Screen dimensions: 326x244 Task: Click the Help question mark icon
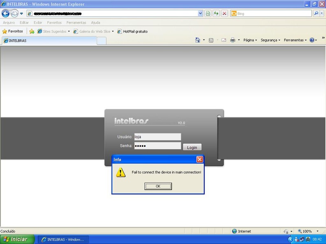pos(312,40)
